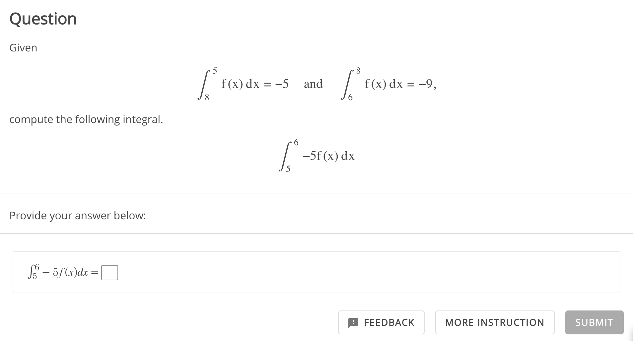View more instruction for this question
Viewport: 633px width, 341px height.
[x=495, y=322]
